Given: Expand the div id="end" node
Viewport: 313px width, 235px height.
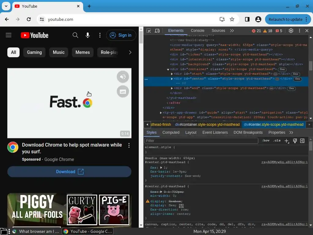Looking at the screenshot, I should 172,88.
